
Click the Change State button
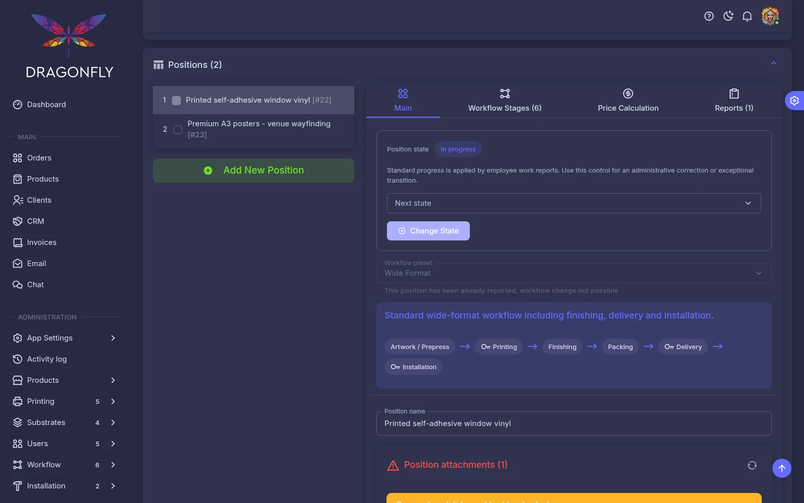tap(428, 231)
